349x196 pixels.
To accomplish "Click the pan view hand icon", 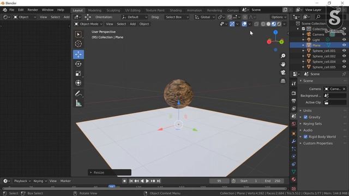I will click(283, 64).
